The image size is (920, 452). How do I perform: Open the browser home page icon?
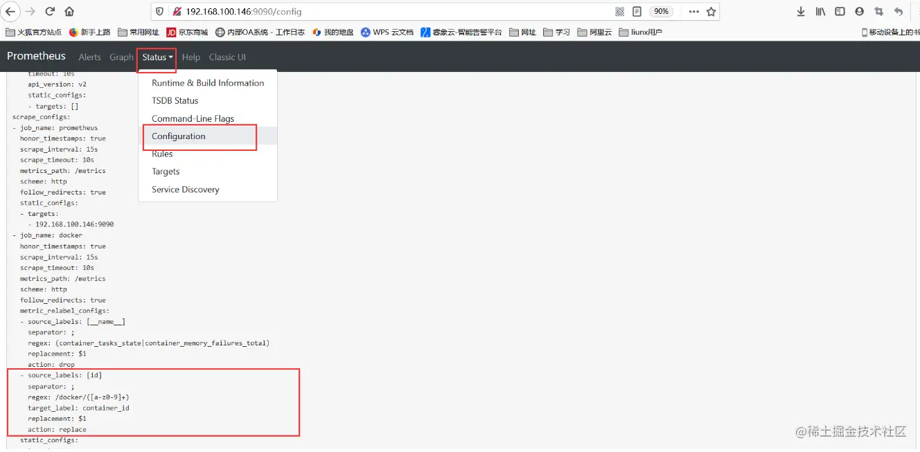click(69, 12)
